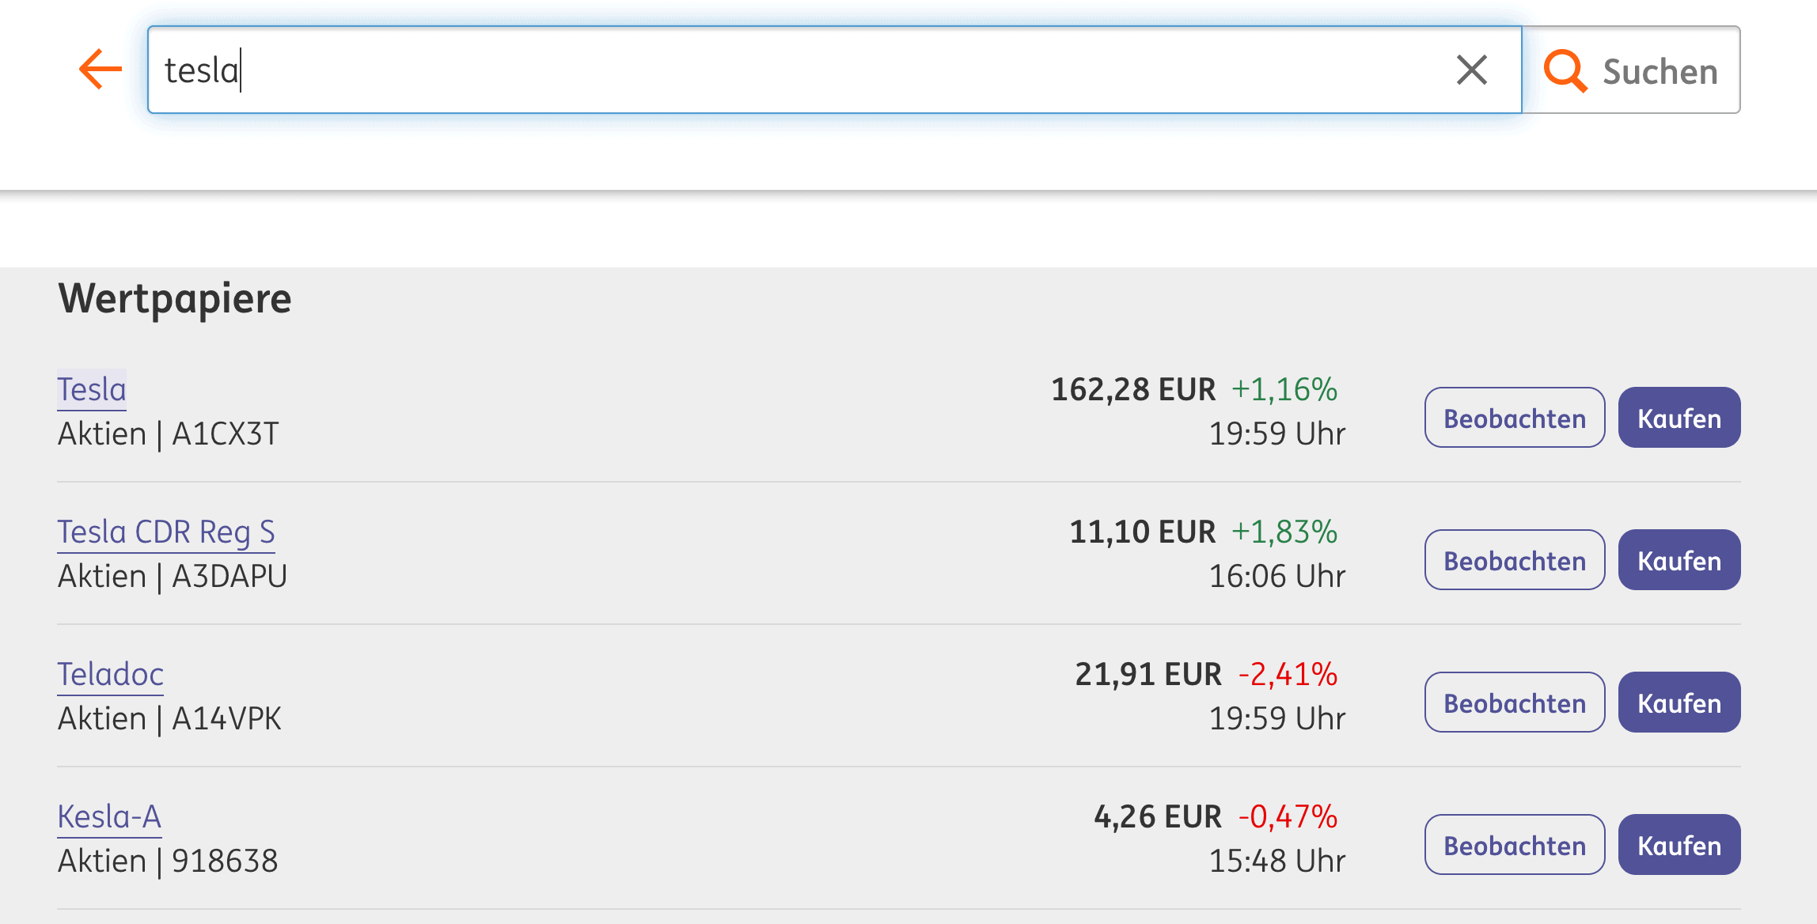Click the orange back arrow icon
Viewport: 1817px width, 924px height.
[101, 70]
